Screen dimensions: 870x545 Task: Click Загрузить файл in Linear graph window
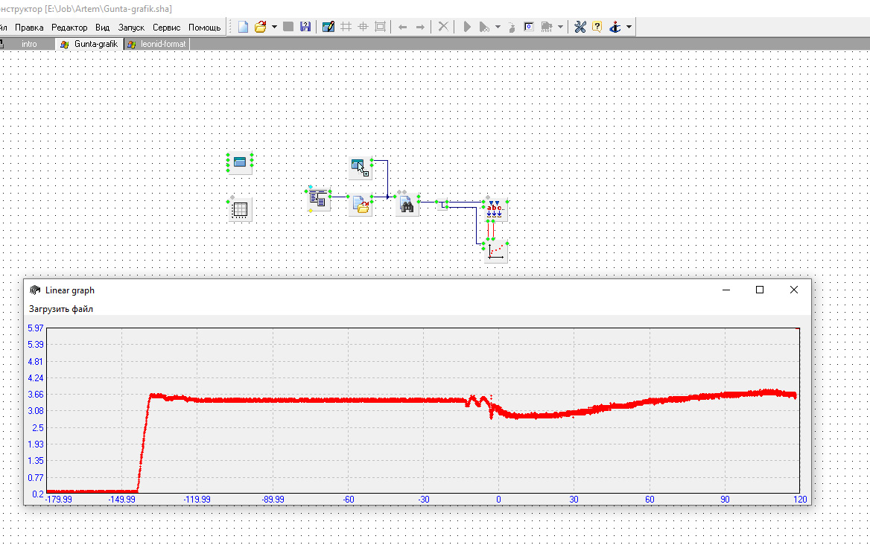point(61,308)
